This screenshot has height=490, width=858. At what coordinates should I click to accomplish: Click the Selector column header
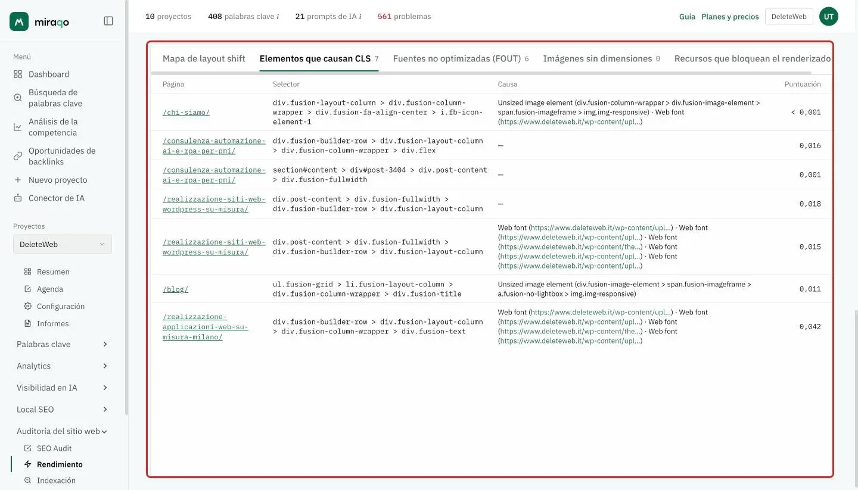pyautogui.click(x=286, y=85)
